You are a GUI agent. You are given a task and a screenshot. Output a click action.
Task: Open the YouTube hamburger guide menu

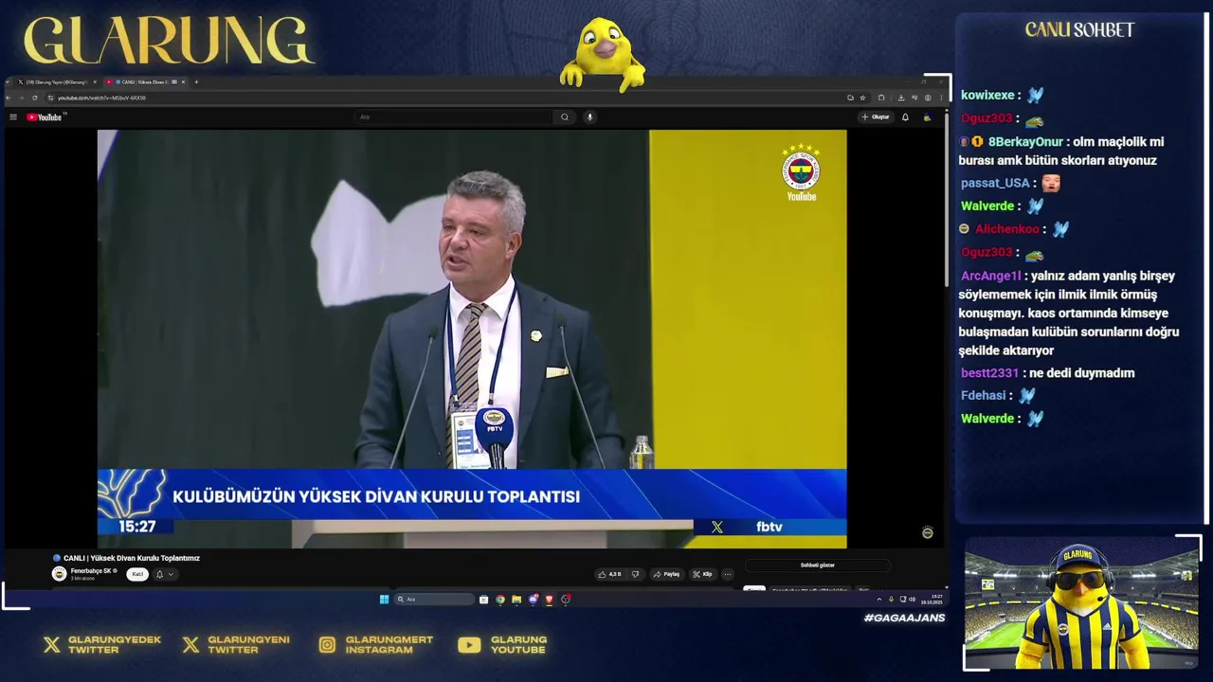pyautogui.click(x=13, y=117)
